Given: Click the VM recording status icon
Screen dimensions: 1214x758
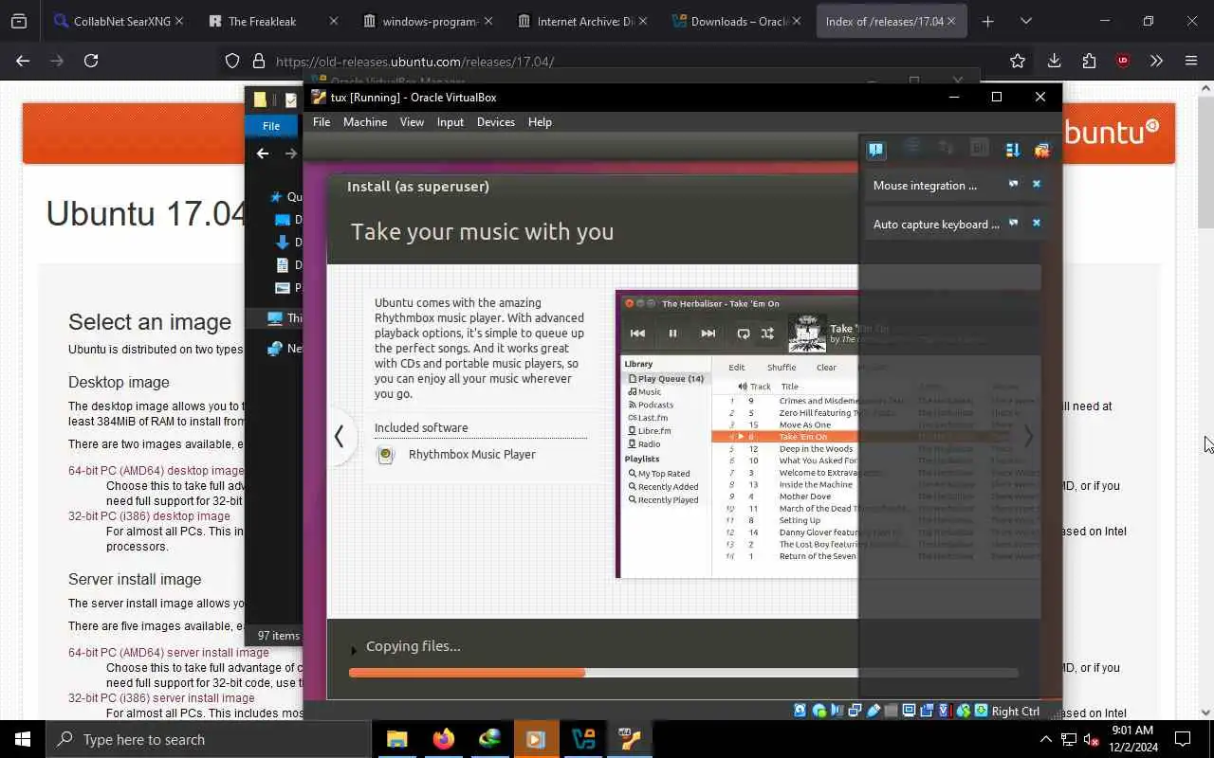Looking at the screenshot, I should 927,711.
